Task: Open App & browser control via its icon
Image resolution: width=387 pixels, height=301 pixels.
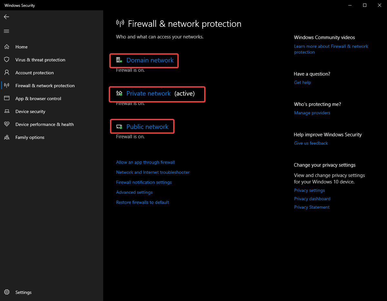Action: coord(7,98)
